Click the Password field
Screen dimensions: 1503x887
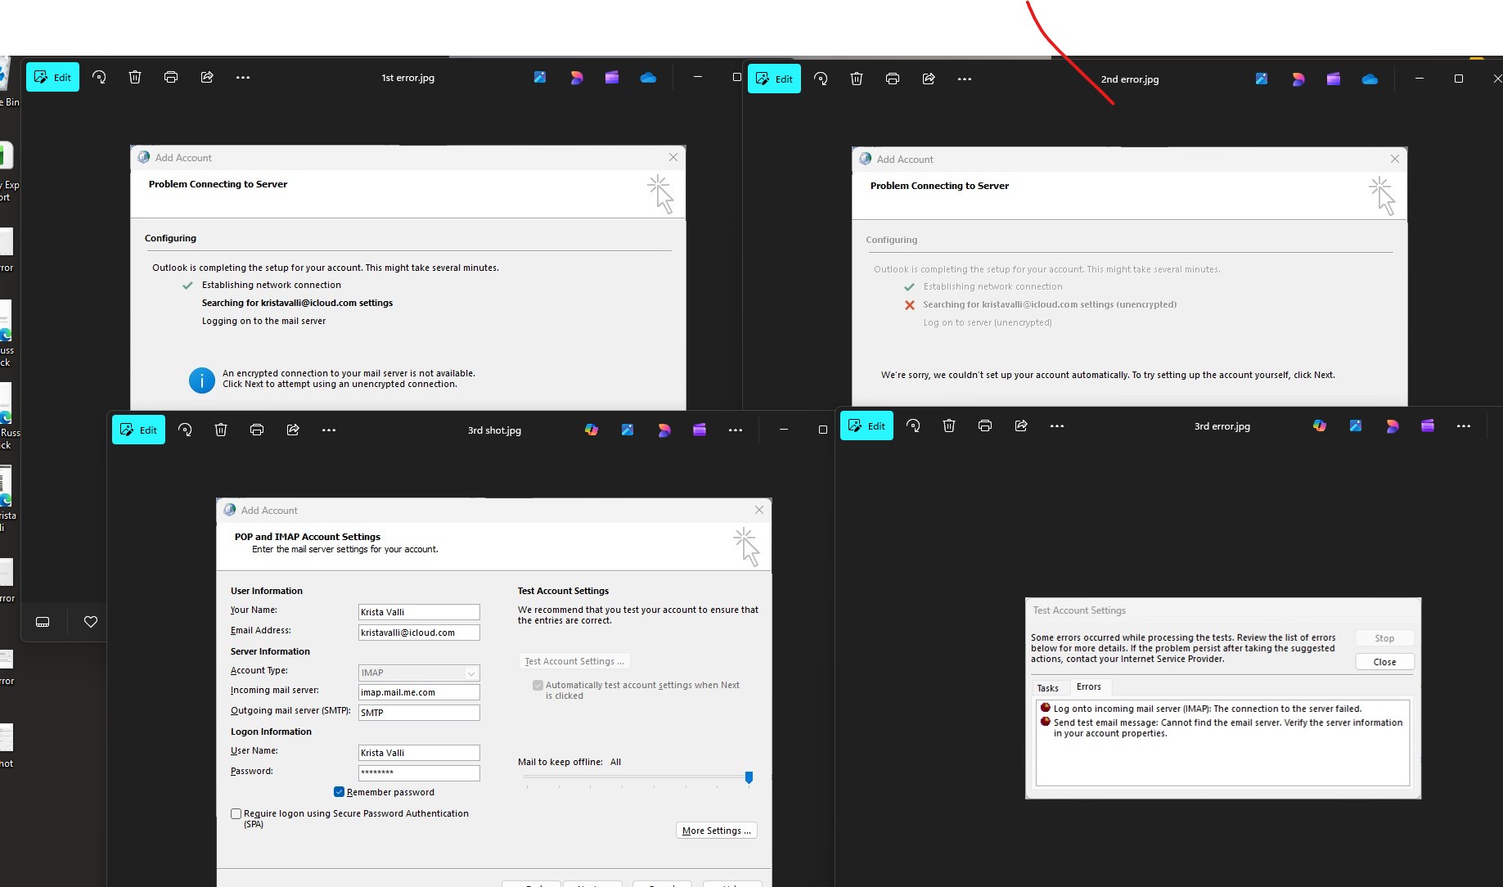[x=419, y=772]
